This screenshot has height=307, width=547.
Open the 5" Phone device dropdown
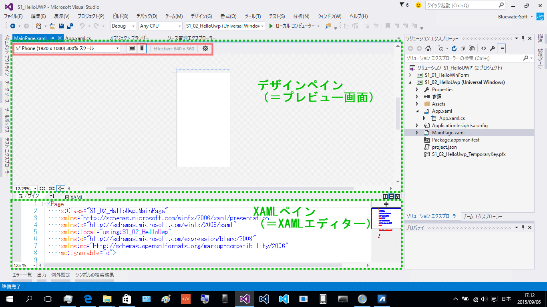click(x=67, y=48)
